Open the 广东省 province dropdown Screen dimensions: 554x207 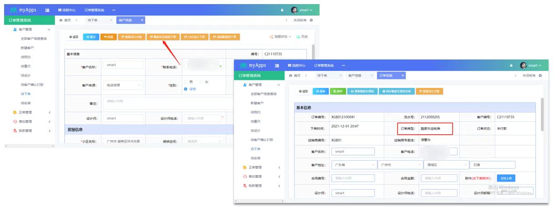tap(354, 165)
